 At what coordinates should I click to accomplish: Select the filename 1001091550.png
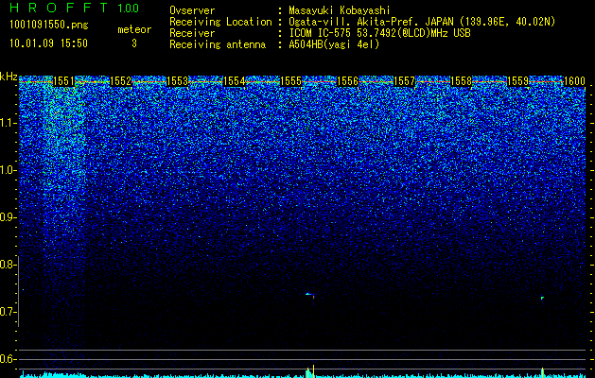[49, 26]
